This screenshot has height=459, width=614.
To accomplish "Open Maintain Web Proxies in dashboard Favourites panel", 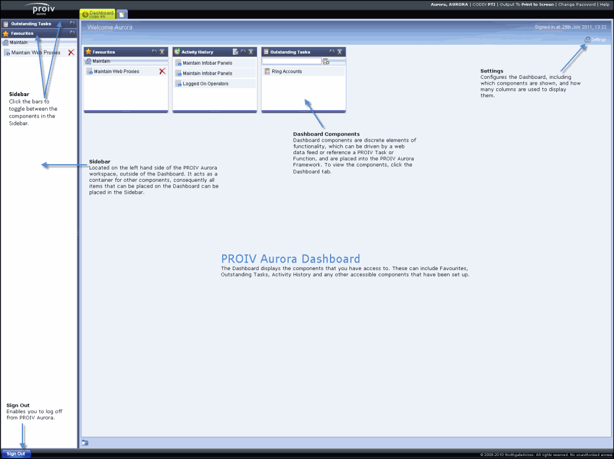I will [116, 72].
